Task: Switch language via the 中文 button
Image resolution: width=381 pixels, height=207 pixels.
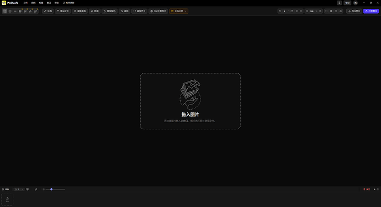Action: (347, 3)
